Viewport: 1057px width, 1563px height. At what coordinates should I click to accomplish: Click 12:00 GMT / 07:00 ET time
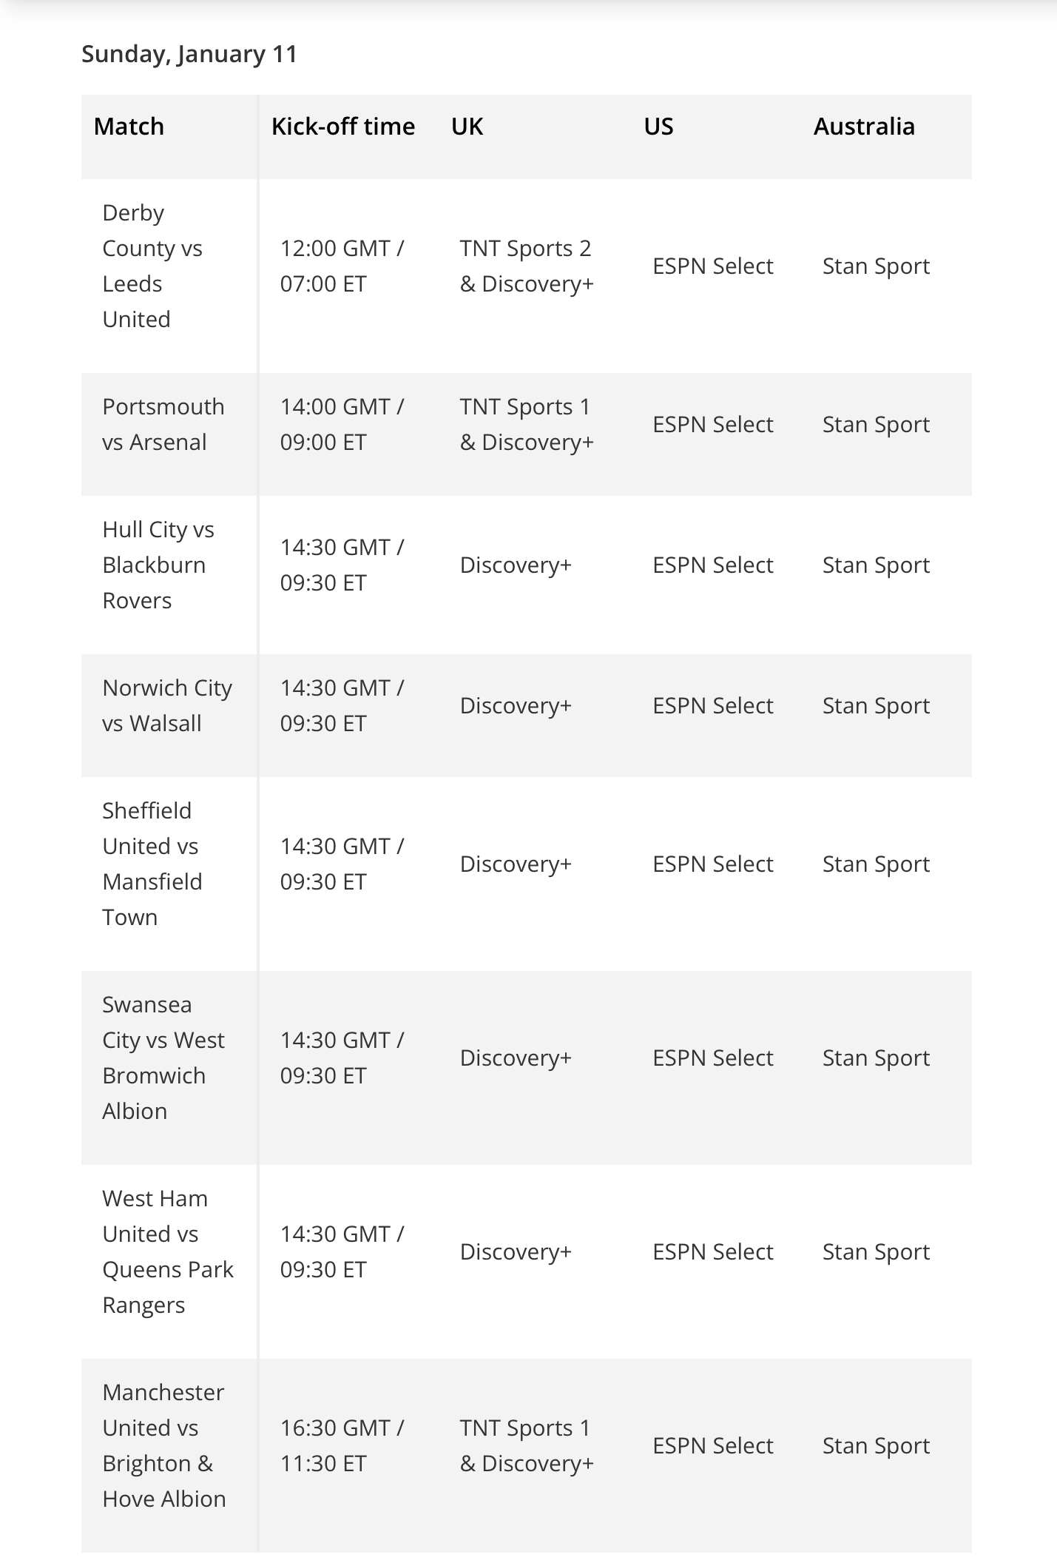(x=342, y=266)
